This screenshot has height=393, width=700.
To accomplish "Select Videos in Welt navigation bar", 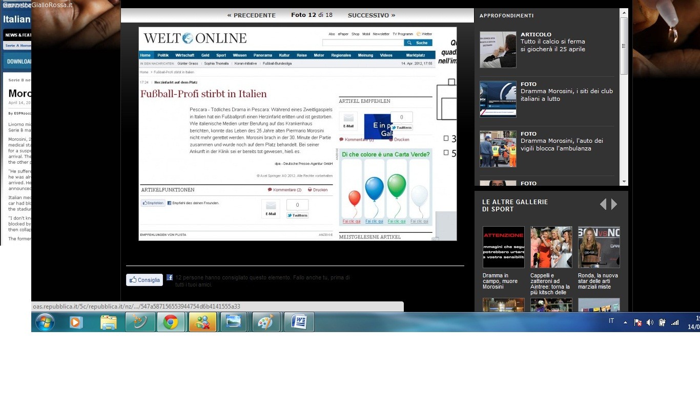I will (386, 55).
